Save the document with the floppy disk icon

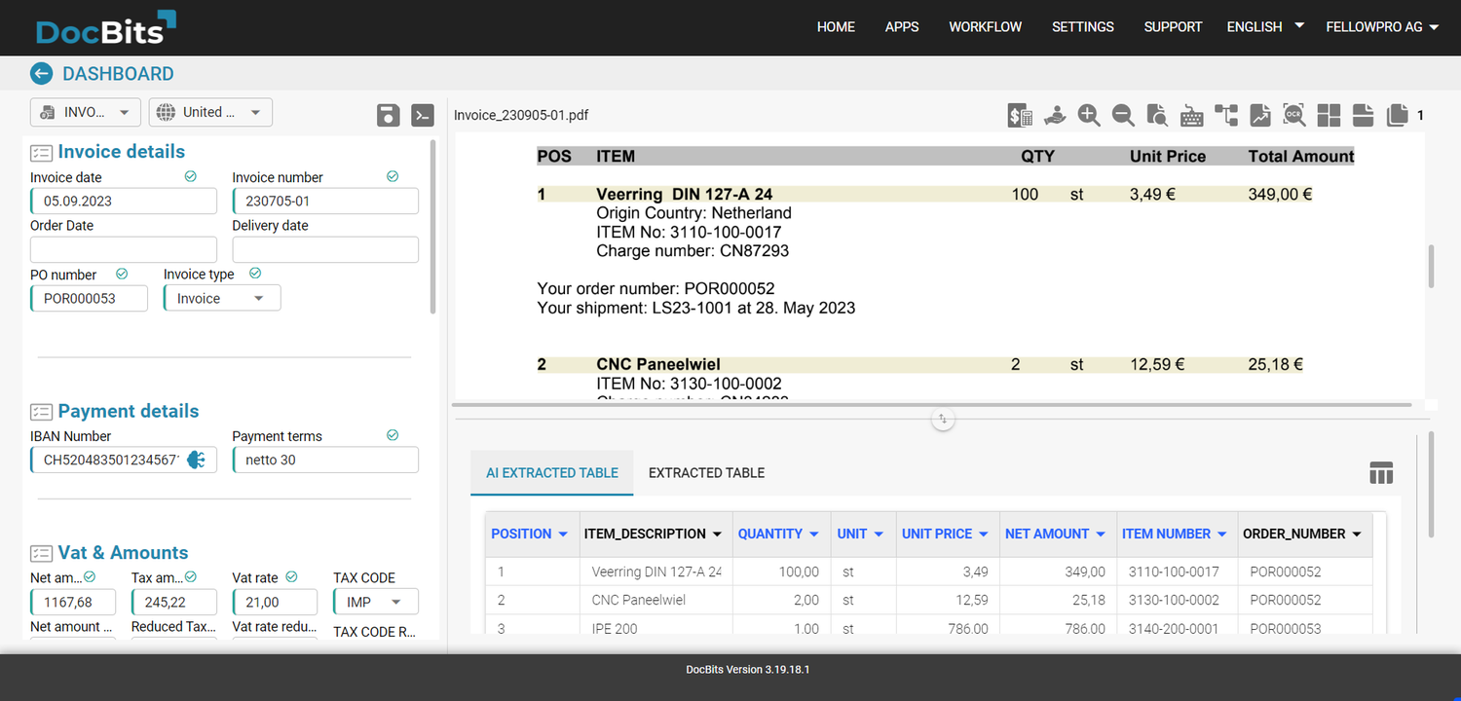click(x=388, y=115)
